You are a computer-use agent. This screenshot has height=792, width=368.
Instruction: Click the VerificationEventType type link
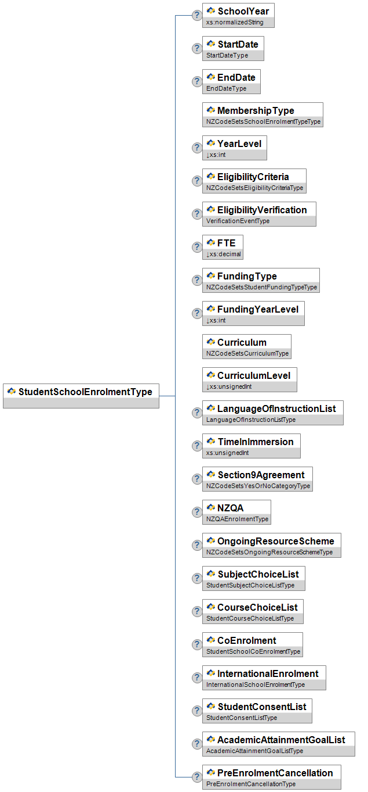click(238, 221)
